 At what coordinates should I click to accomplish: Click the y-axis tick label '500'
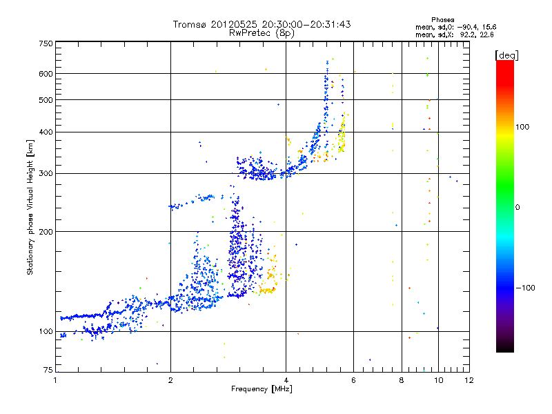tap(46, 100)
